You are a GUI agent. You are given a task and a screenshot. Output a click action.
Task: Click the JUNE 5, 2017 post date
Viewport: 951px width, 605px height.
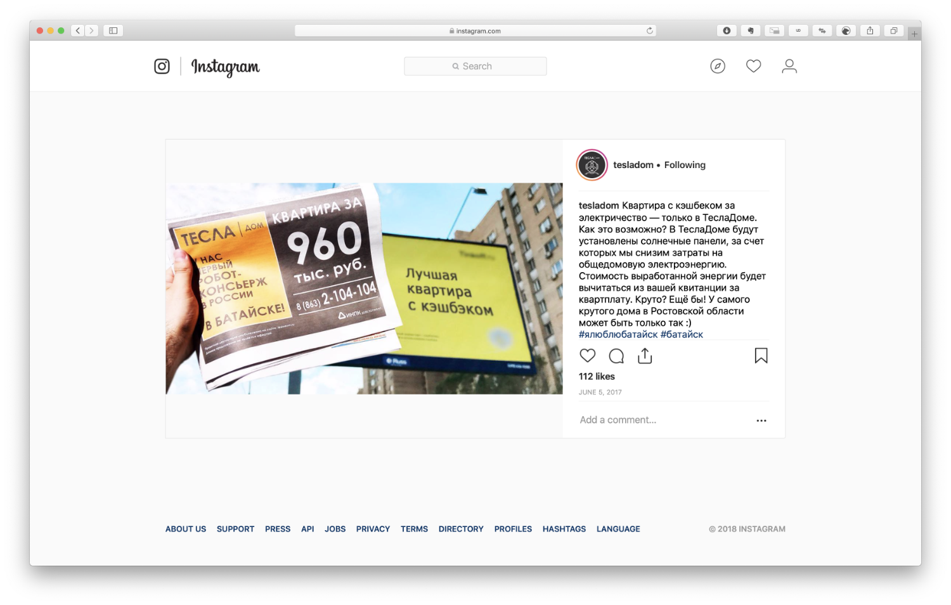600,392
